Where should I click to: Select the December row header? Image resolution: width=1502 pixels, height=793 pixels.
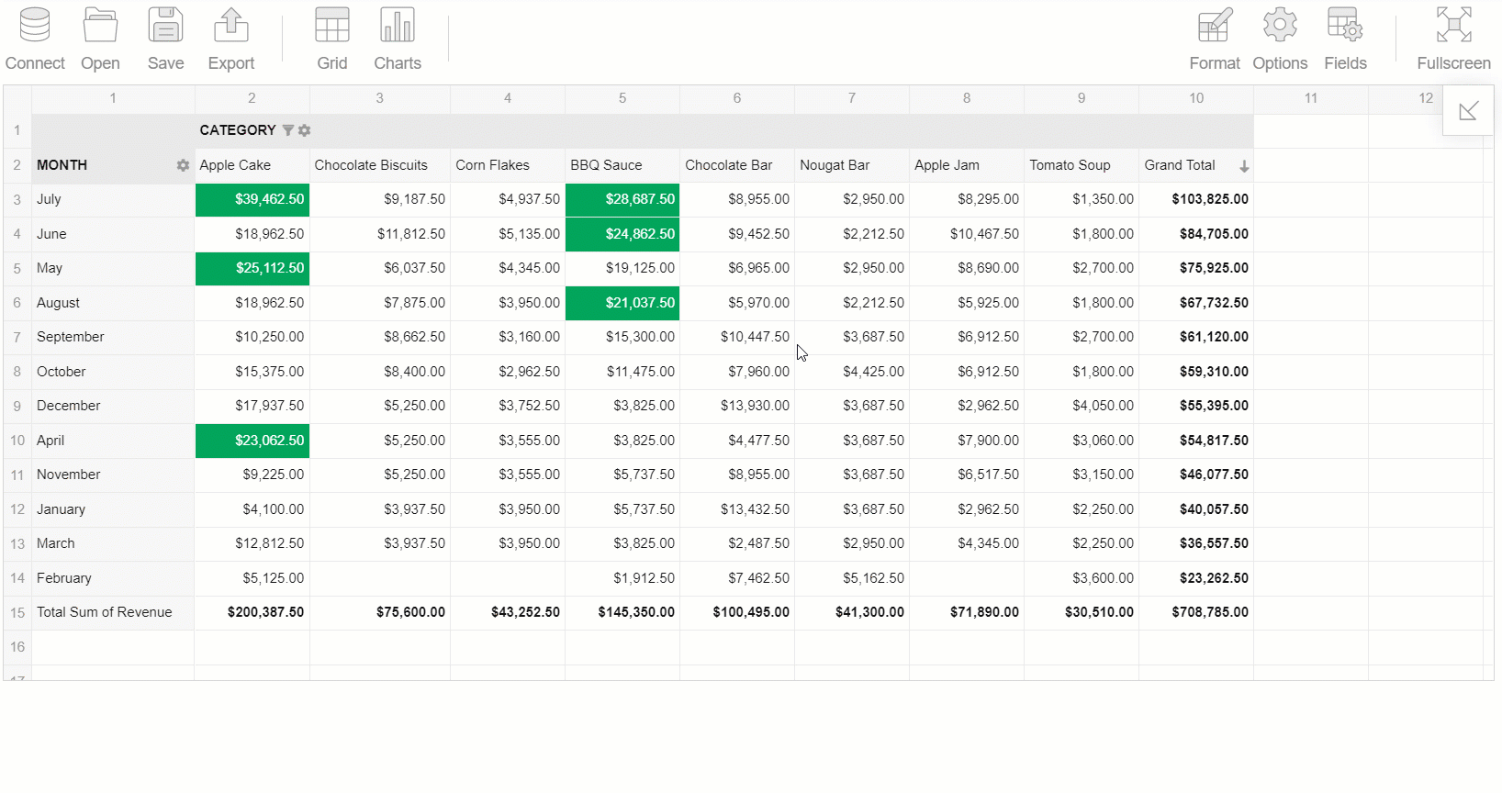pyautogui.click(x=113, y=406)
